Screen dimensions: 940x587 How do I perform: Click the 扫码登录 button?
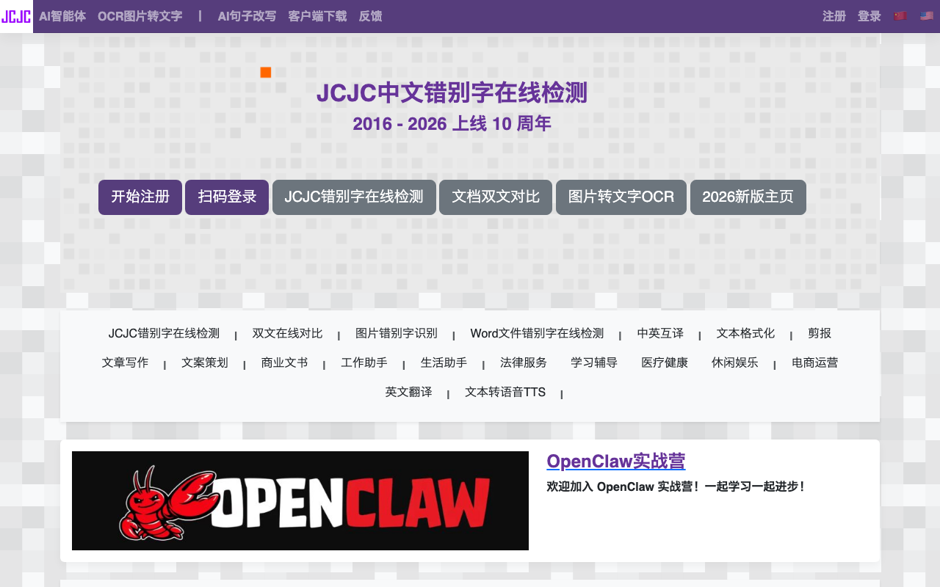tap(227, 197)
